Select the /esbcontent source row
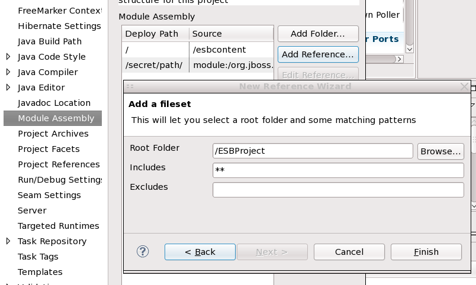The width and height of the screenshot is (476, 285). [198, 50]
